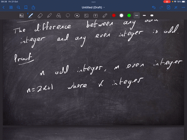
Task: Tap the three-dot multitasking handle at top
Action: coord(93,2)
